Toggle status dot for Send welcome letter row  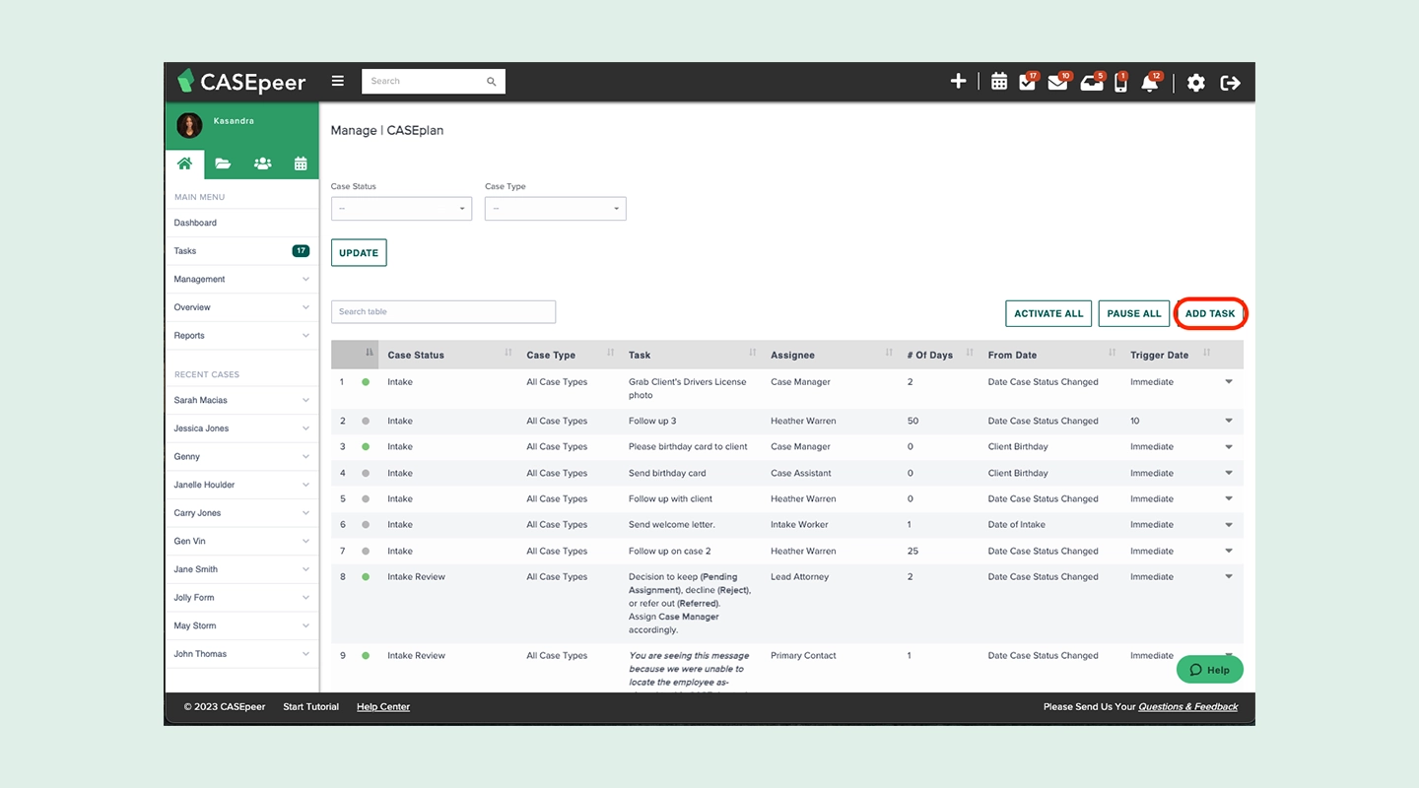(x=366, y=525)
